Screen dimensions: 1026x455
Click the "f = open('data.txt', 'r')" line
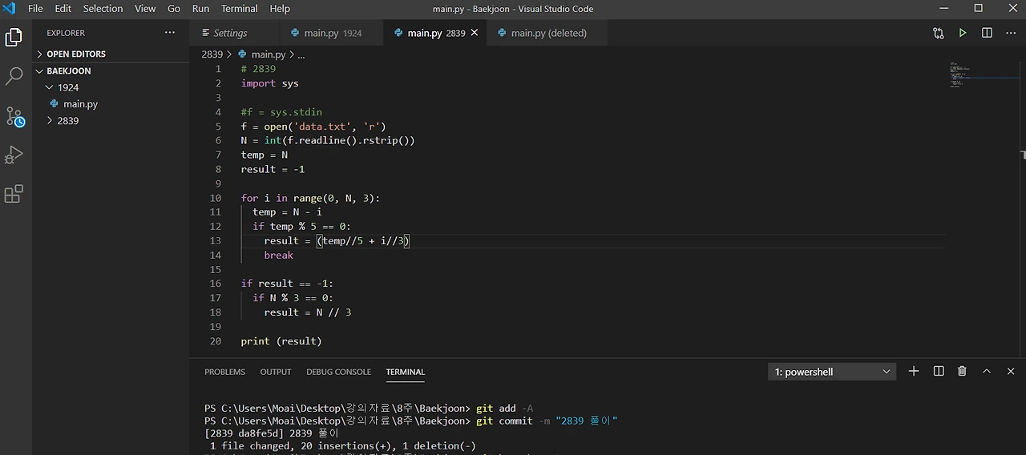(313, 127)
